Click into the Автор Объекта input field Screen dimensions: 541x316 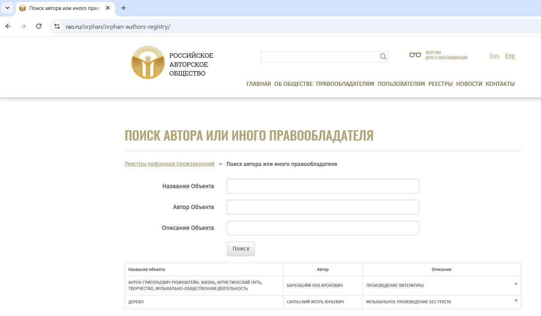pyautogui.click(x=322, y=207)
